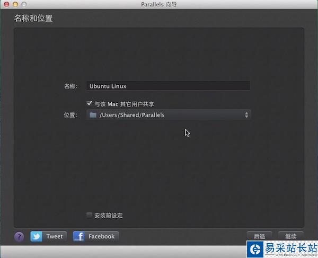Viewport: 318px width, 258px height.
Task: Uncheck the share with other Mac users checkbox
Action: 89,103
